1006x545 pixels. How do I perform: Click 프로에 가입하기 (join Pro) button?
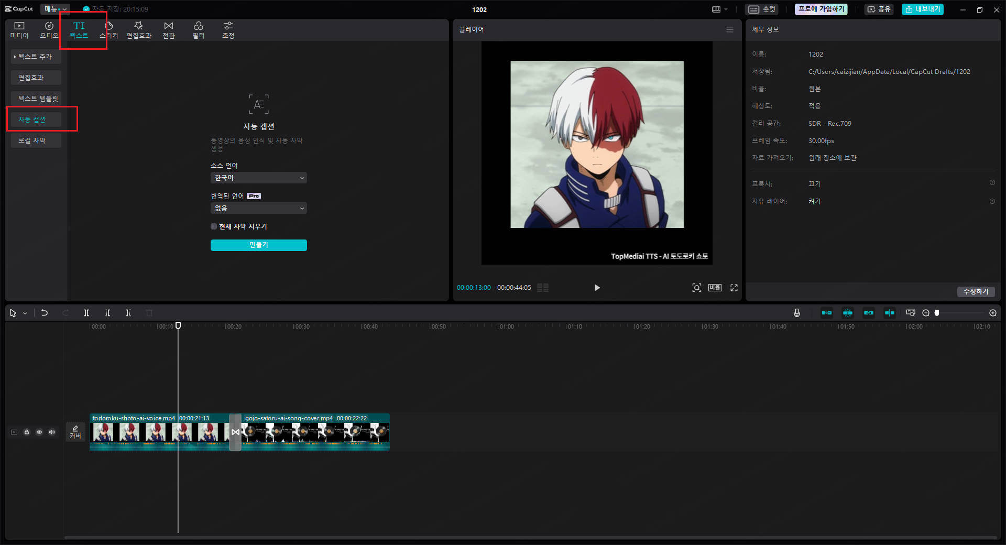coord(821,9)
